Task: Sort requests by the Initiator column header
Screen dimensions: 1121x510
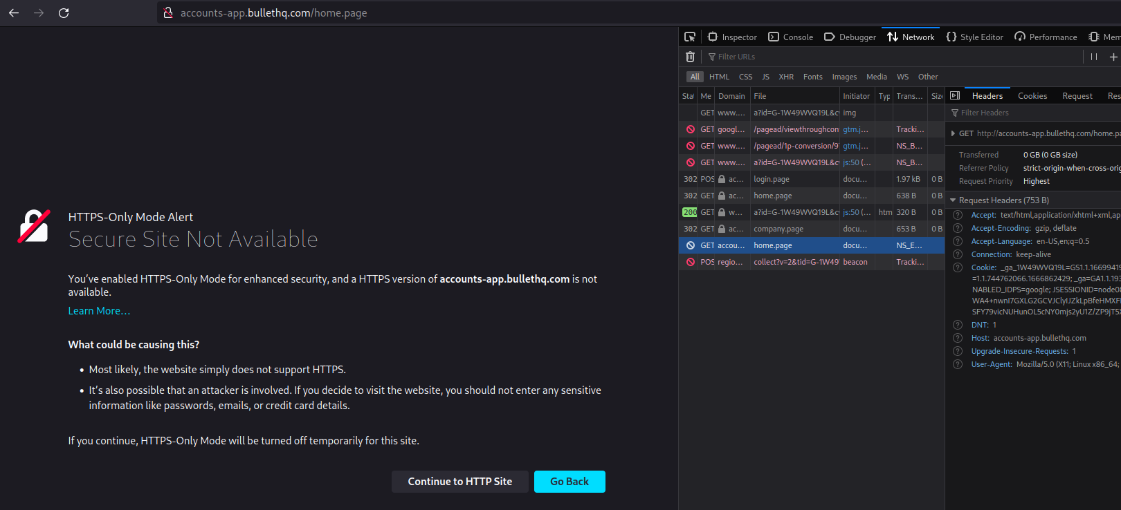Action: pos(857,96)
